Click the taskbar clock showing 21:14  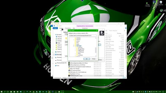(160, 92)
